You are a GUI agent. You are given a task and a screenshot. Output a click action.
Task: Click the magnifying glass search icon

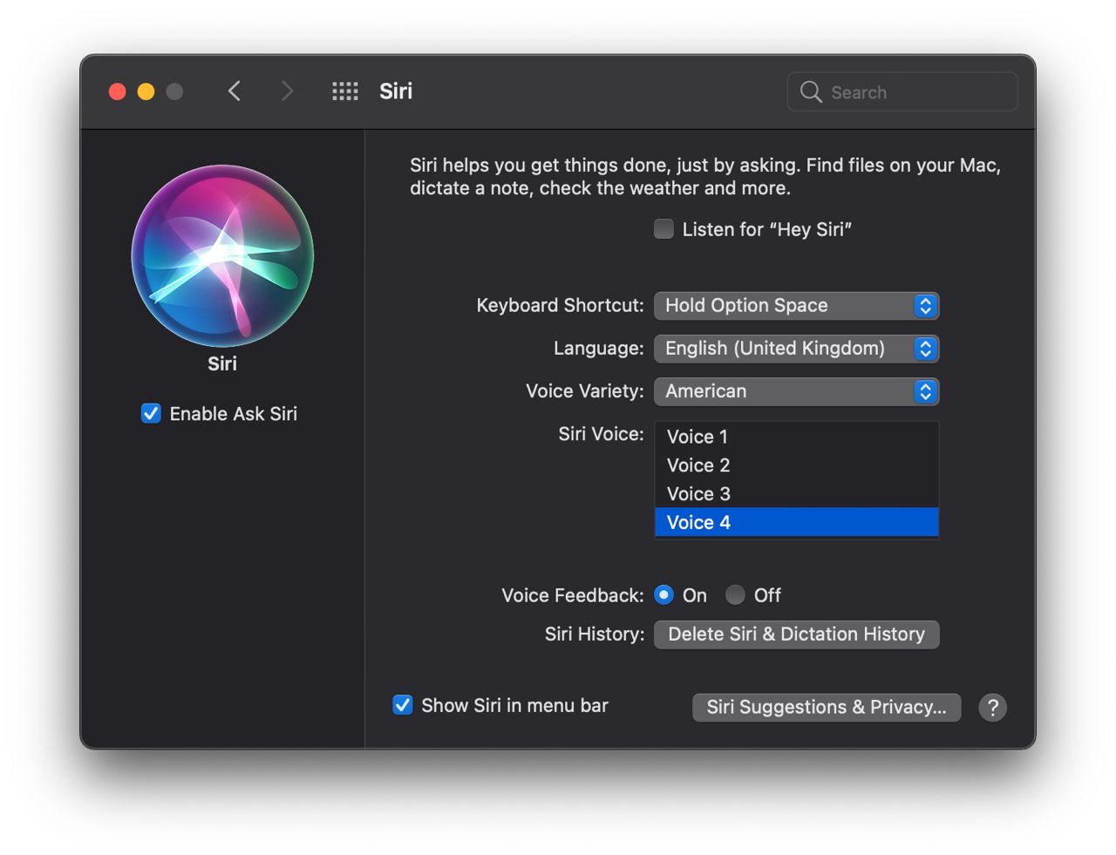(x=811, y=92)
